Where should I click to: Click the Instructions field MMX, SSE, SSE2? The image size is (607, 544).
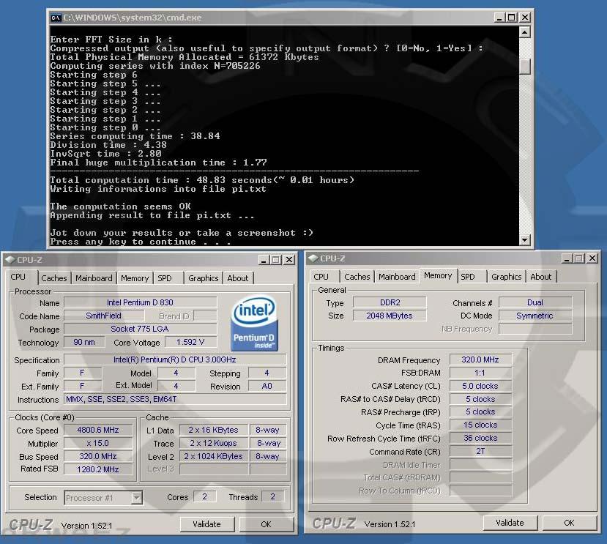(x=175, y=399)
